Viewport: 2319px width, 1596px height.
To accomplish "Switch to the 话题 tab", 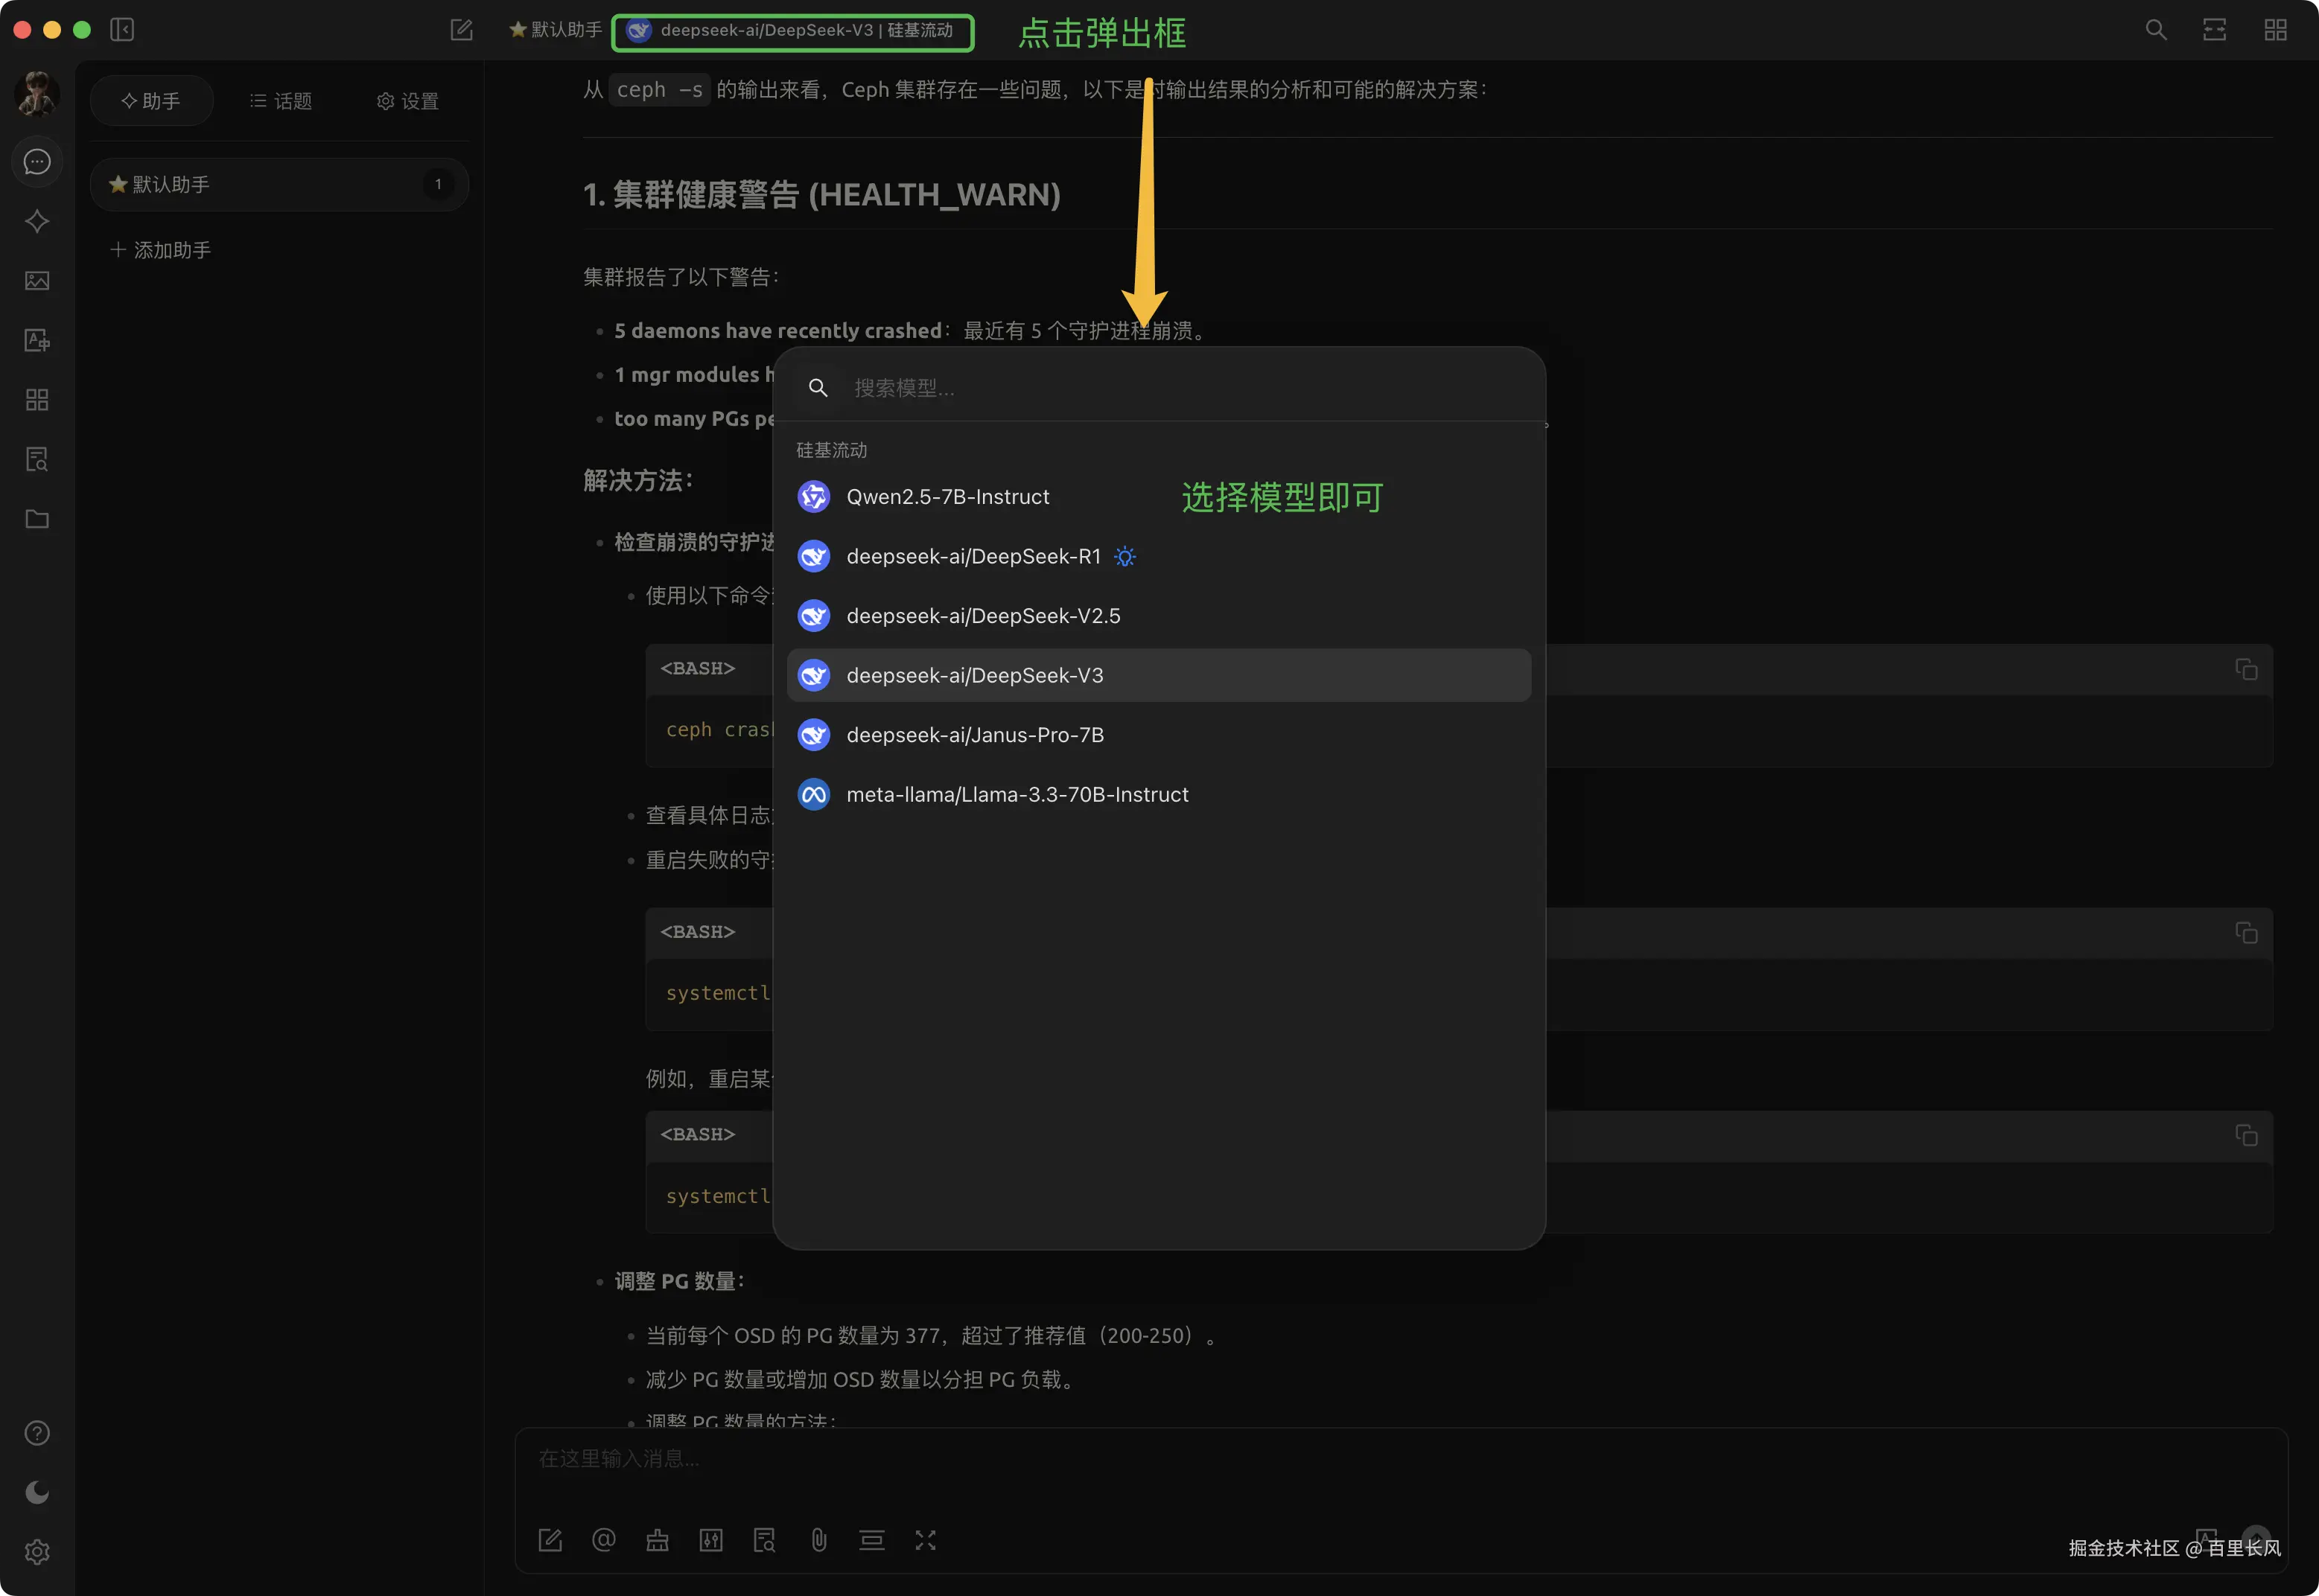I will (x=281, y=101).
